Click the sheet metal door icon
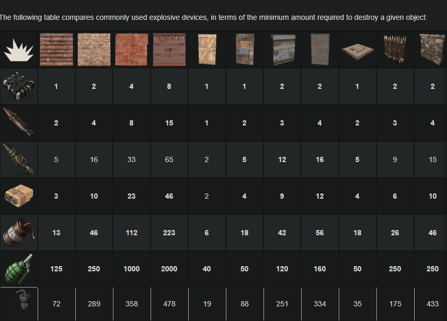The height and width of the screenshot is (321, 447). [x=245, y=50]
